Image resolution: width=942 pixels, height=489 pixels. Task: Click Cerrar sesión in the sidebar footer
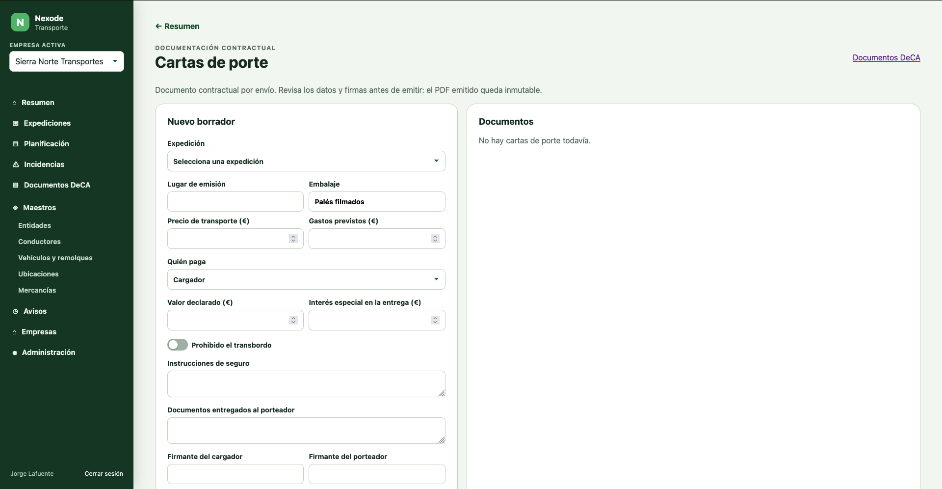(x=104, y=473)
